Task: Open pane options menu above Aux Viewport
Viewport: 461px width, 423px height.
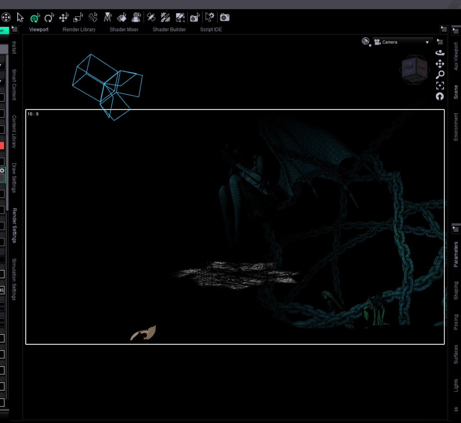Action: tap(456, 31)
